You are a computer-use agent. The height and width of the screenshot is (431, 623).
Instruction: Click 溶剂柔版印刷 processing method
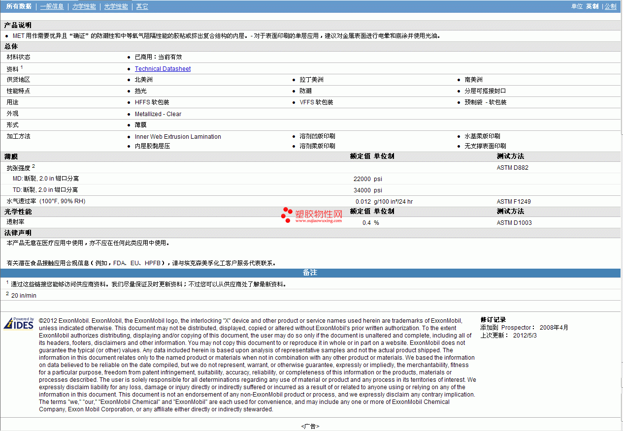click(318, 146)
